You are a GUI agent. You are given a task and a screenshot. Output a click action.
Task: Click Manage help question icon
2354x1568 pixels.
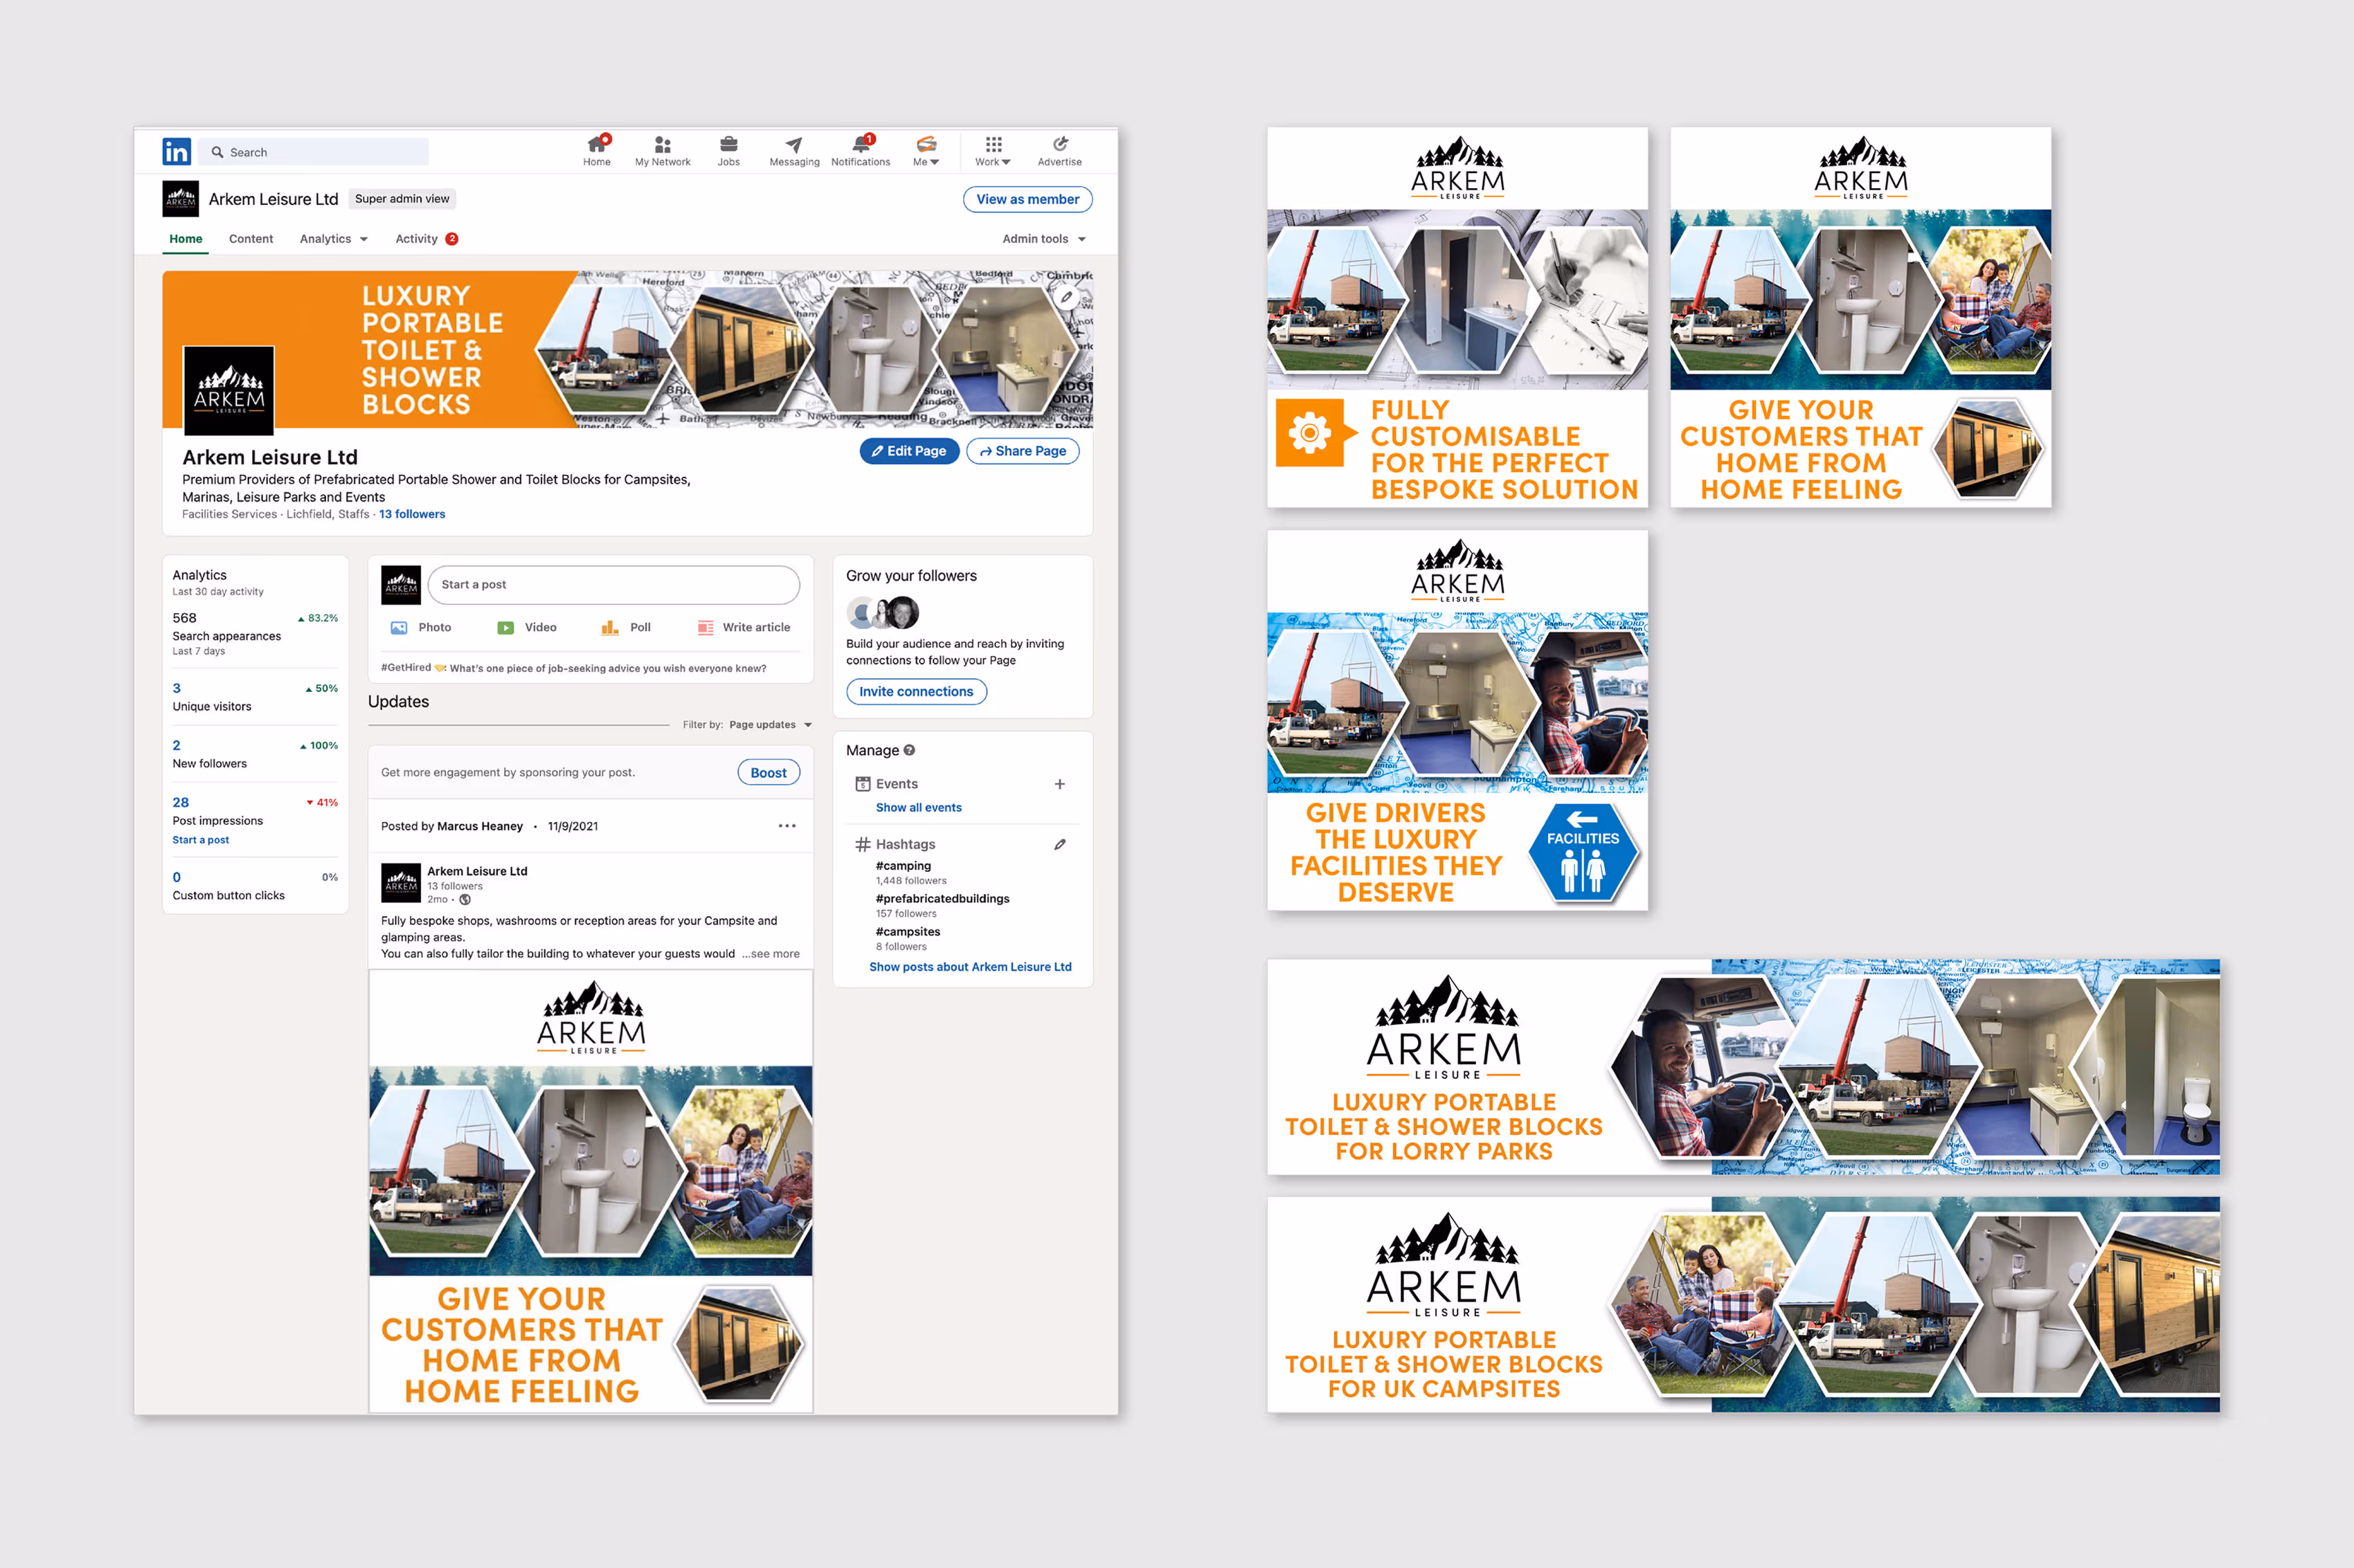pyautogui.click(x=909, y=750)
